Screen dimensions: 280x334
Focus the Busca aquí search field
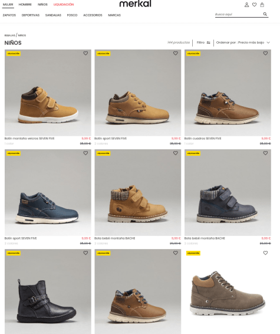point(238,14)
